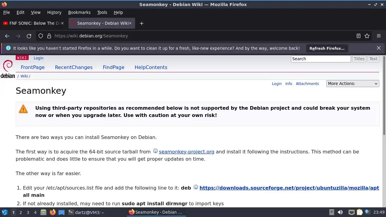Screen dimensions: 386x217
Task: Close the FNF SONIC YouTube tab
Action: coord(62,23)
